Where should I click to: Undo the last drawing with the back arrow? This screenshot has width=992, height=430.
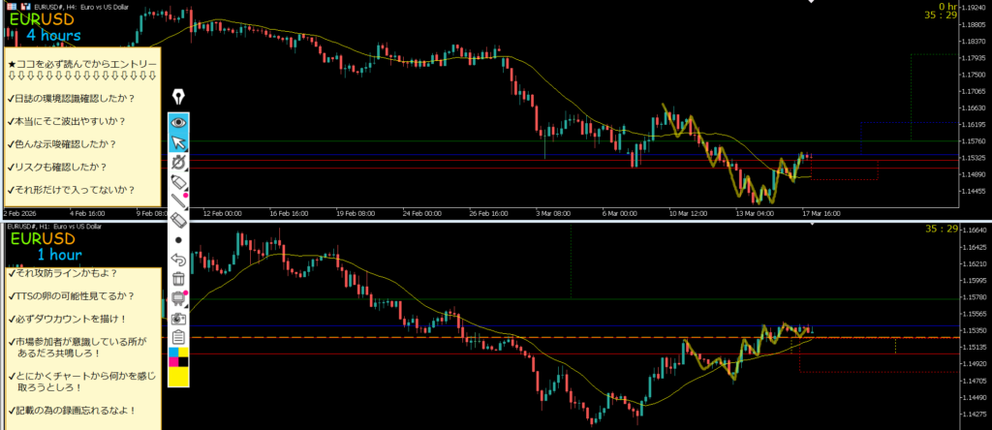(x=178, y=260)
